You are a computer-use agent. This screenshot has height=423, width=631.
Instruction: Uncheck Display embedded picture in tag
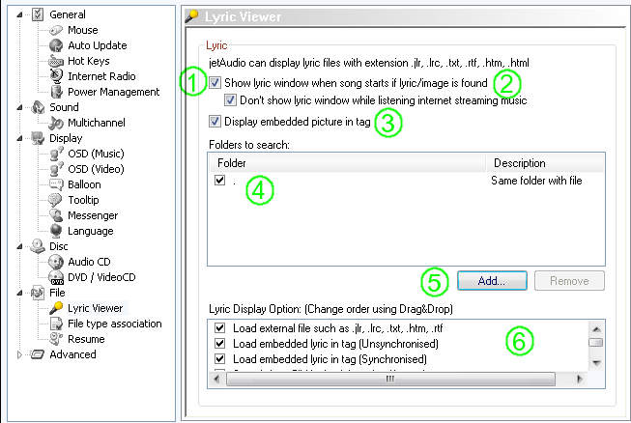tap(215, 121)
